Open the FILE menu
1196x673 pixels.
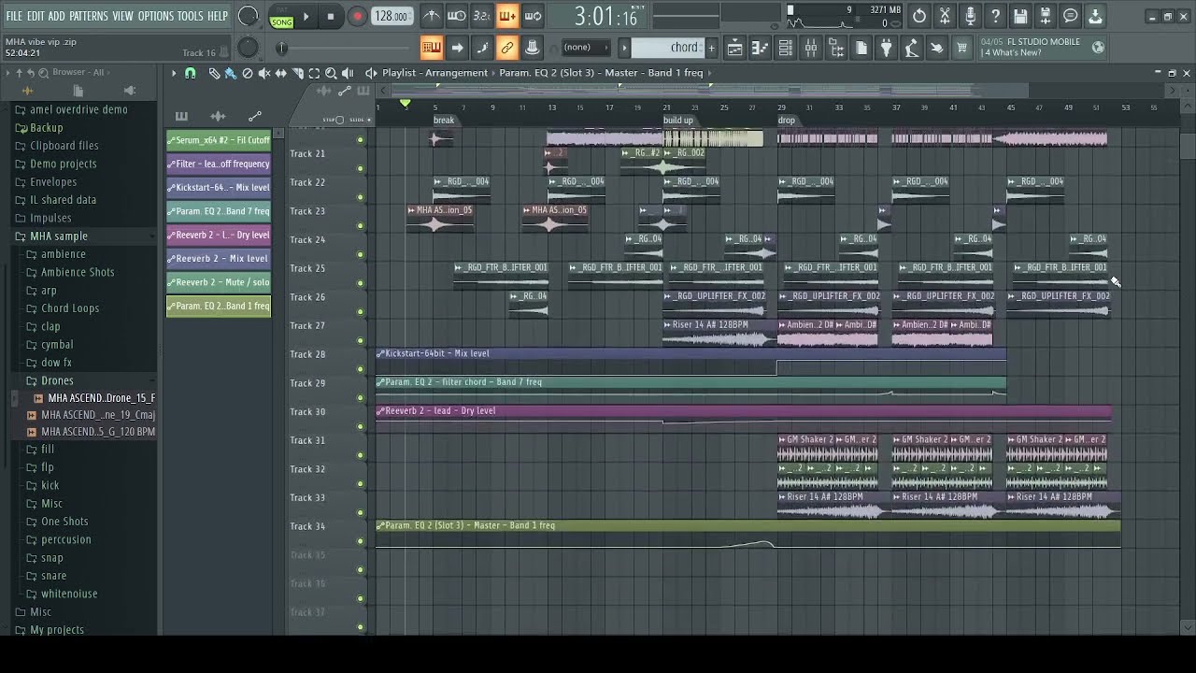point(14,16)
